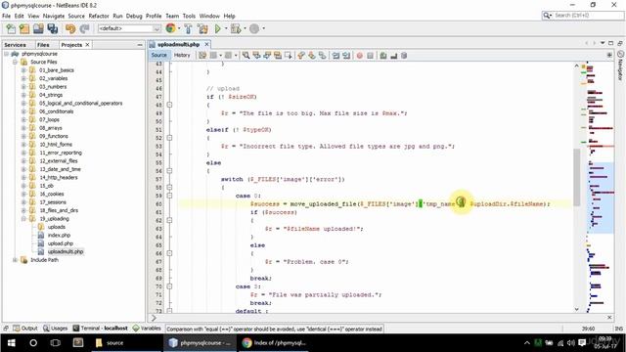Collapse the Source Files folder
The image size is (626, 352).
click(15, 62)
